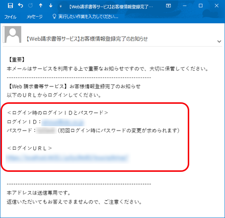The height and width of the screenshot is (218, 225).
Task: Save the message with the floppy disk icon
Action: [x=10, y=6]
